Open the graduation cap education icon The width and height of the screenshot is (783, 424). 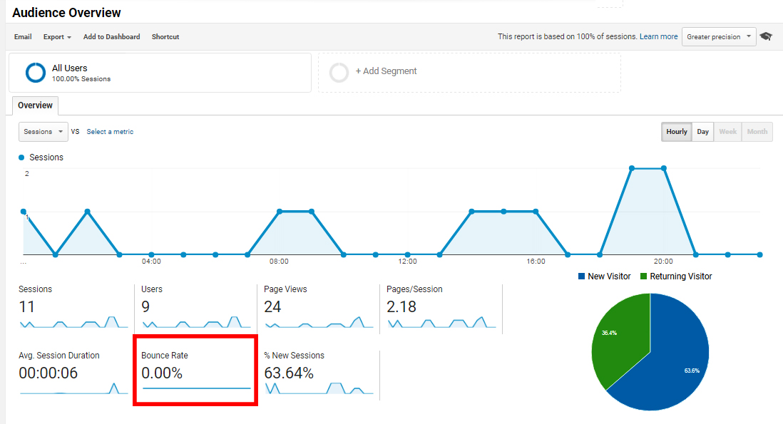tap(766, 36)
